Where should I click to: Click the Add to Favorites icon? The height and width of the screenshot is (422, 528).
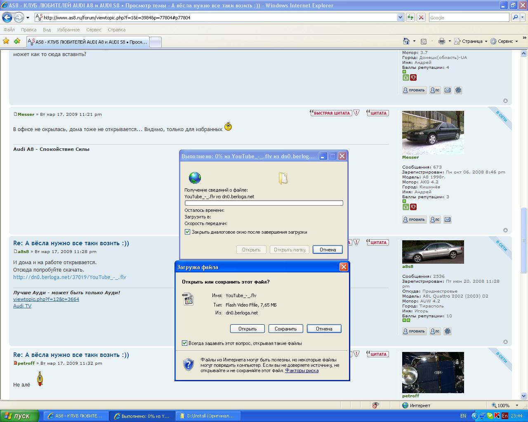[17, 41]
